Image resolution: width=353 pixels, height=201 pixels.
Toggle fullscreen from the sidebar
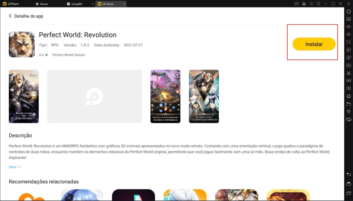[x=349, y=42]
